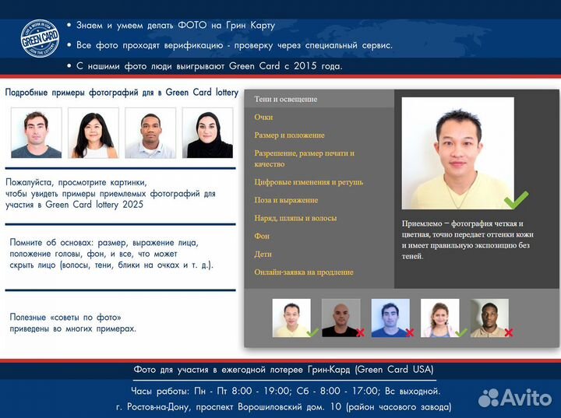Viewport: 561px width, 418px height.
Task: Click text 'Знаем и умеем делать ФОТО на Грин Карту'
Action: (x=175, y=26)
